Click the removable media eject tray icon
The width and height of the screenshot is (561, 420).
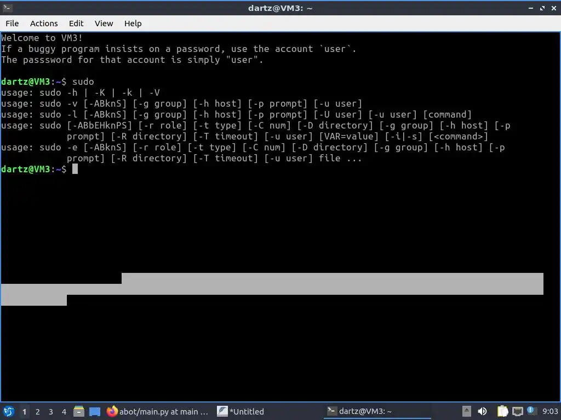(x=467, y=411)
